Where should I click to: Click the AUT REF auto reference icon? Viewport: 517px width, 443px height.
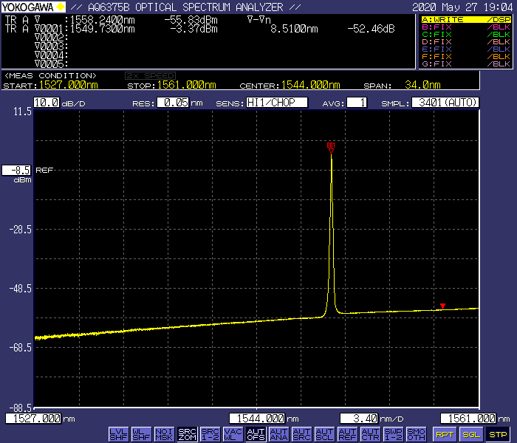347,434
